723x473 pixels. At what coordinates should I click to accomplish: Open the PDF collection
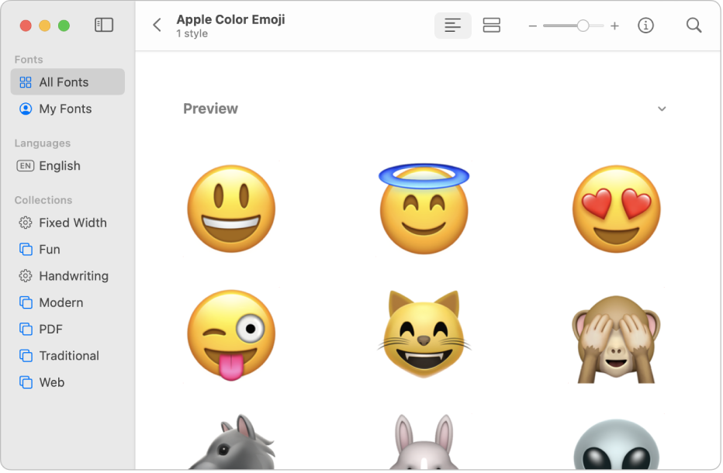[67, 330]
